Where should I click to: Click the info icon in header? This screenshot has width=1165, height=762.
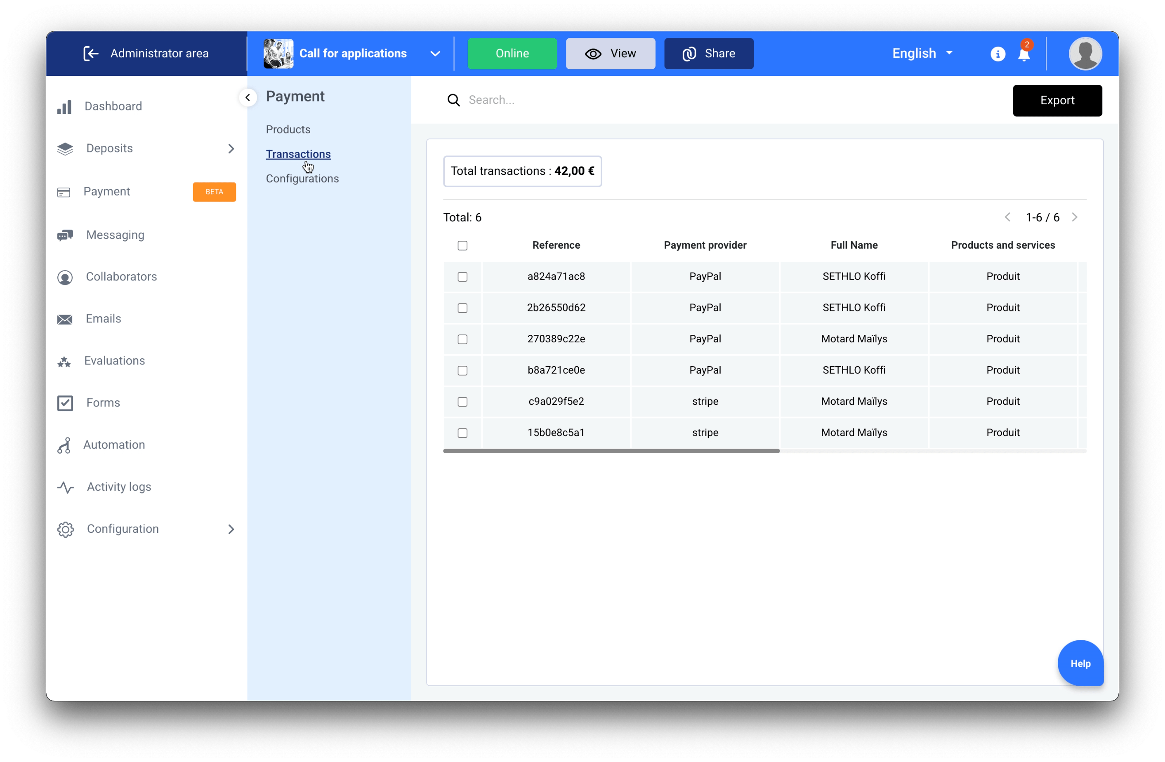[x=998, y=54]
